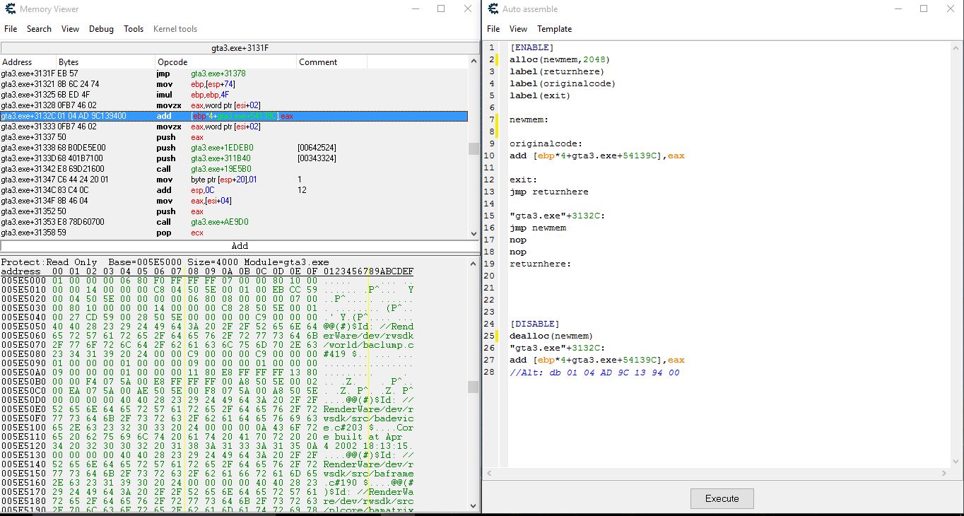Open the Search menu in Memory Viewer

point(39,29)
